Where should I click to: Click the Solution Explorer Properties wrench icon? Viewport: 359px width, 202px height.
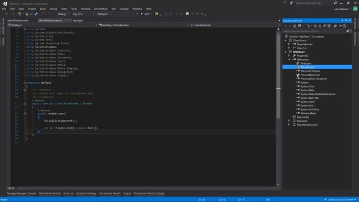click(335, 26)
